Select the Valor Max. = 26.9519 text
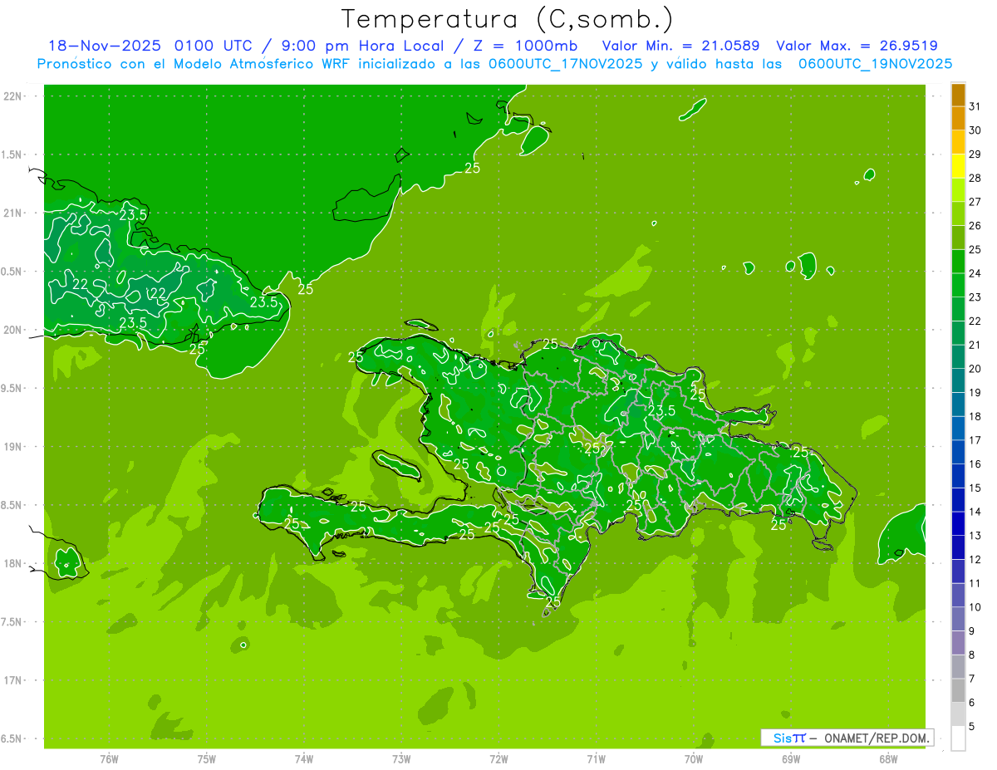The image size is (997, 770). tap(857, 46)
